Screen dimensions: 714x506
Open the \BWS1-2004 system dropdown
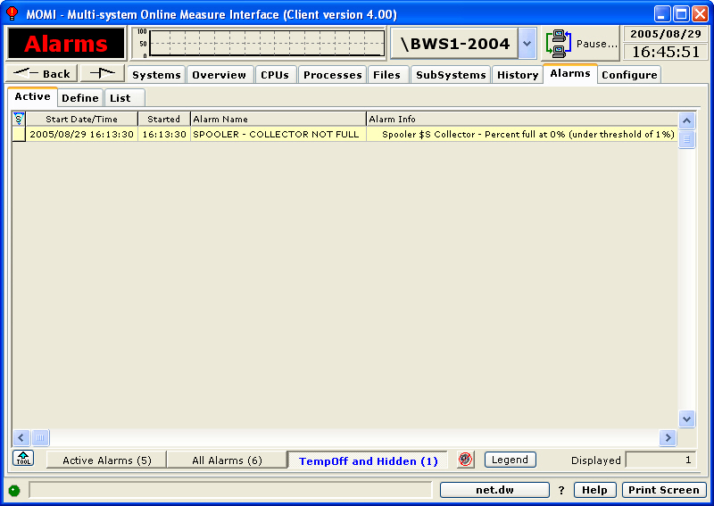527,44
